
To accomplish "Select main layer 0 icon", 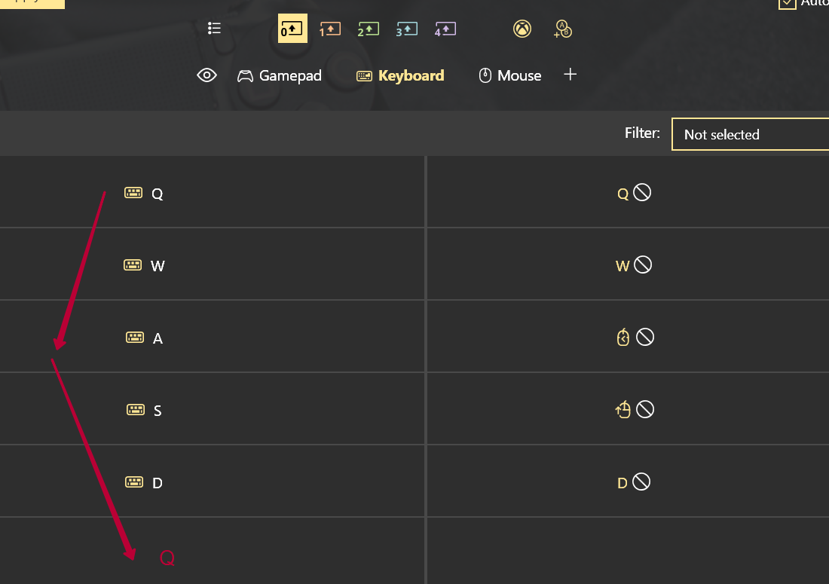I will click(292, 29).
